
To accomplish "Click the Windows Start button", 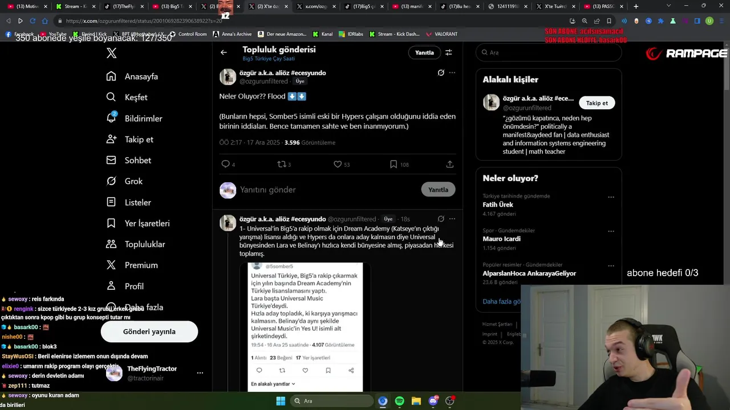I will [x=281, y=401].
